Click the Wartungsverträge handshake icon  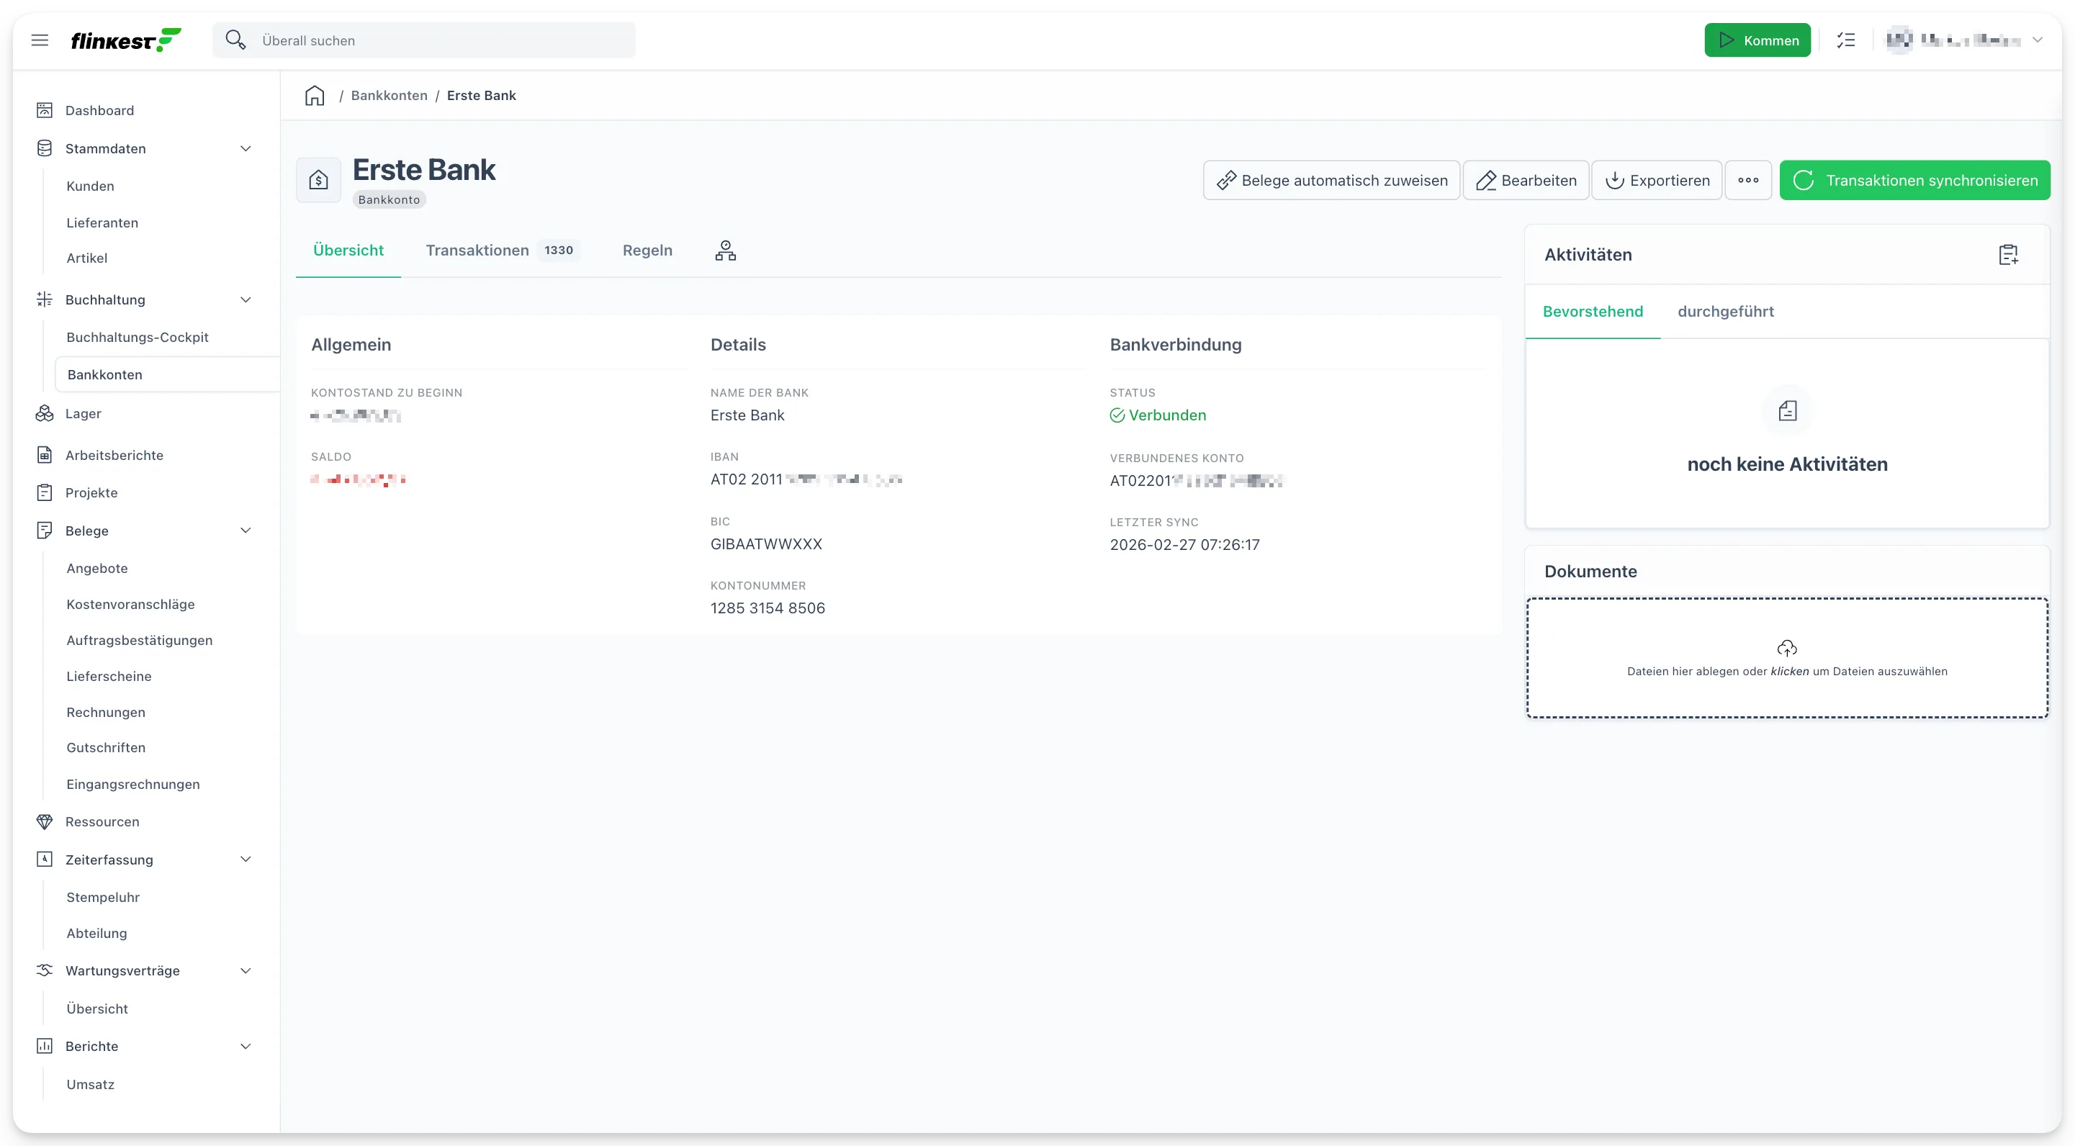45,970
